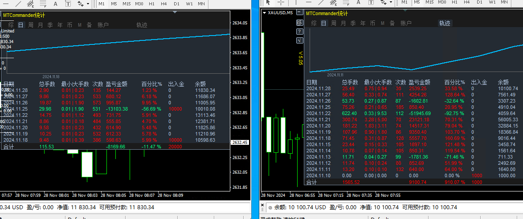Switch left window chart to H4 timeframe
523x219 pixels.
point(164,4)
